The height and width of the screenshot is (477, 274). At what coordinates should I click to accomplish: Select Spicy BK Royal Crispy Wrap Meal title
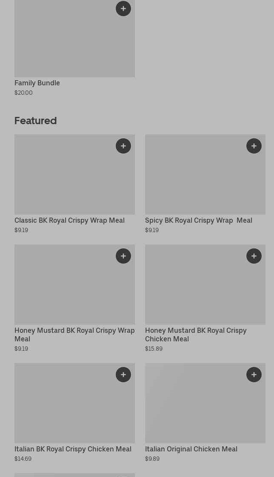pos(198,221)
